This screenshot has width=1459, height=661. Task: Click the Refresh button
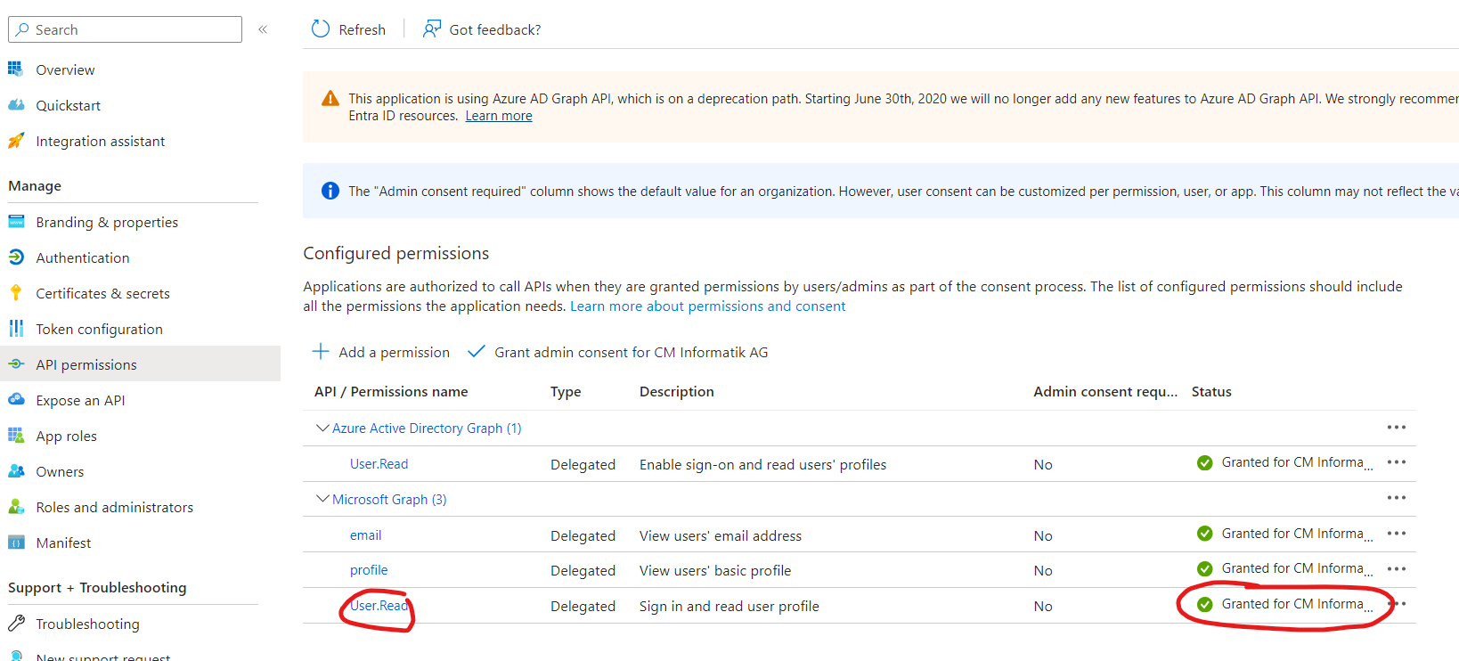(349, 29)
